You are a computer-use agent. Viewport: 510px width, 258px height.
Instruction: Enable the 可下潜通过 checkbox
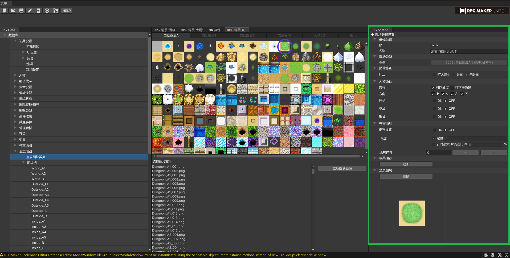point(452,88)
